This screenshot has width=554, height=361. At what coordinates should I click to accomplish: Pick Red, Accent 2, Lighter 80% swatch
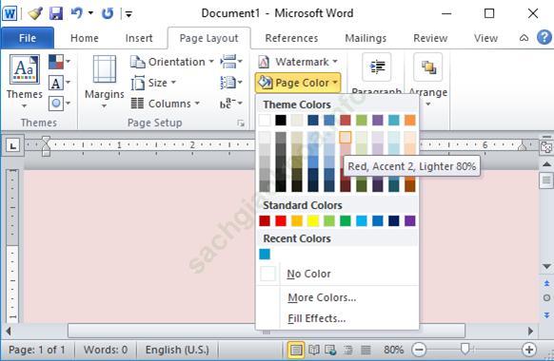pos(346,138)
